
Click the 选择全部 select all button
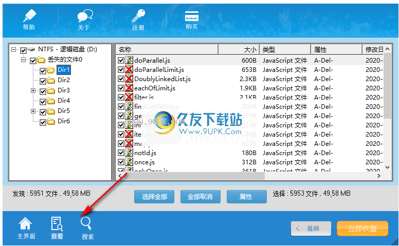[x=154, y=197]
